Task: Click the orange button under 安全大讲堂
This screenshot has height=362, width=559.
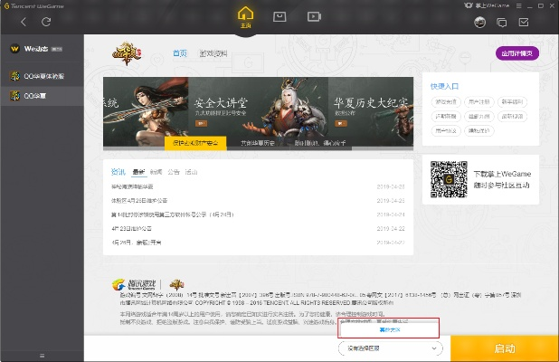Action: [201, 124]
